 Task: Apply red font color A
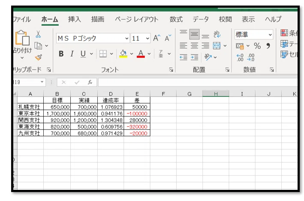[141, 54]
